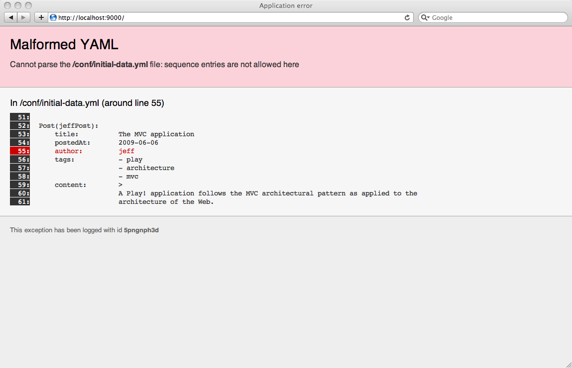The width and height of the screenshot is (572, 368).
Task: Click the highlighted red line number 55
Action: (x=20, y=151)
